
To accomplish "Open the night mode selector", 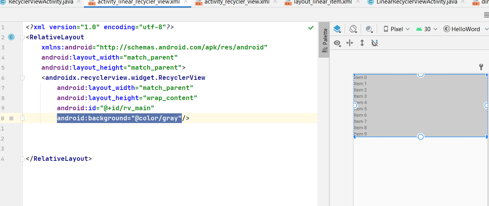I will coord(369,29).
